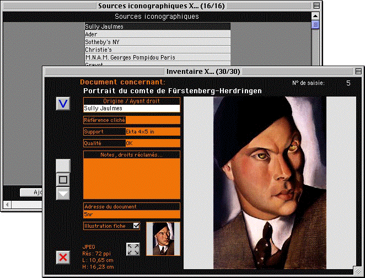This screenshot has width=365, height=278.
Task: Toggle the Illustration fiche checkbox
Action: coord(136,226)
